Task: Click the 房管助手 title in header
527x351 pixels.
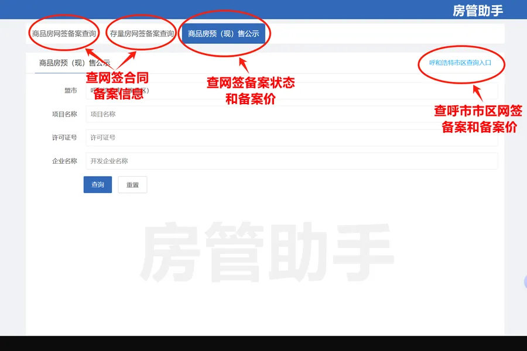Action: (478, 10)
